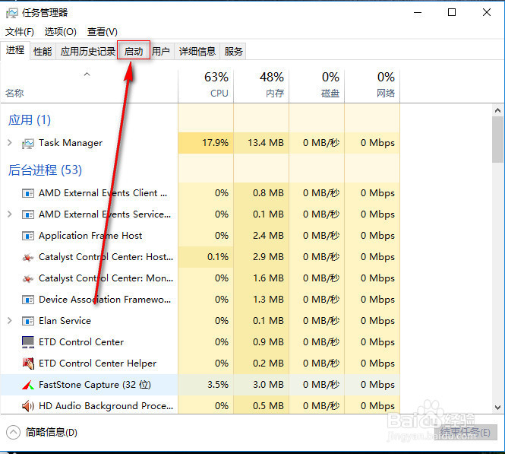Open the 查看(V) menu

coord(102,32)
